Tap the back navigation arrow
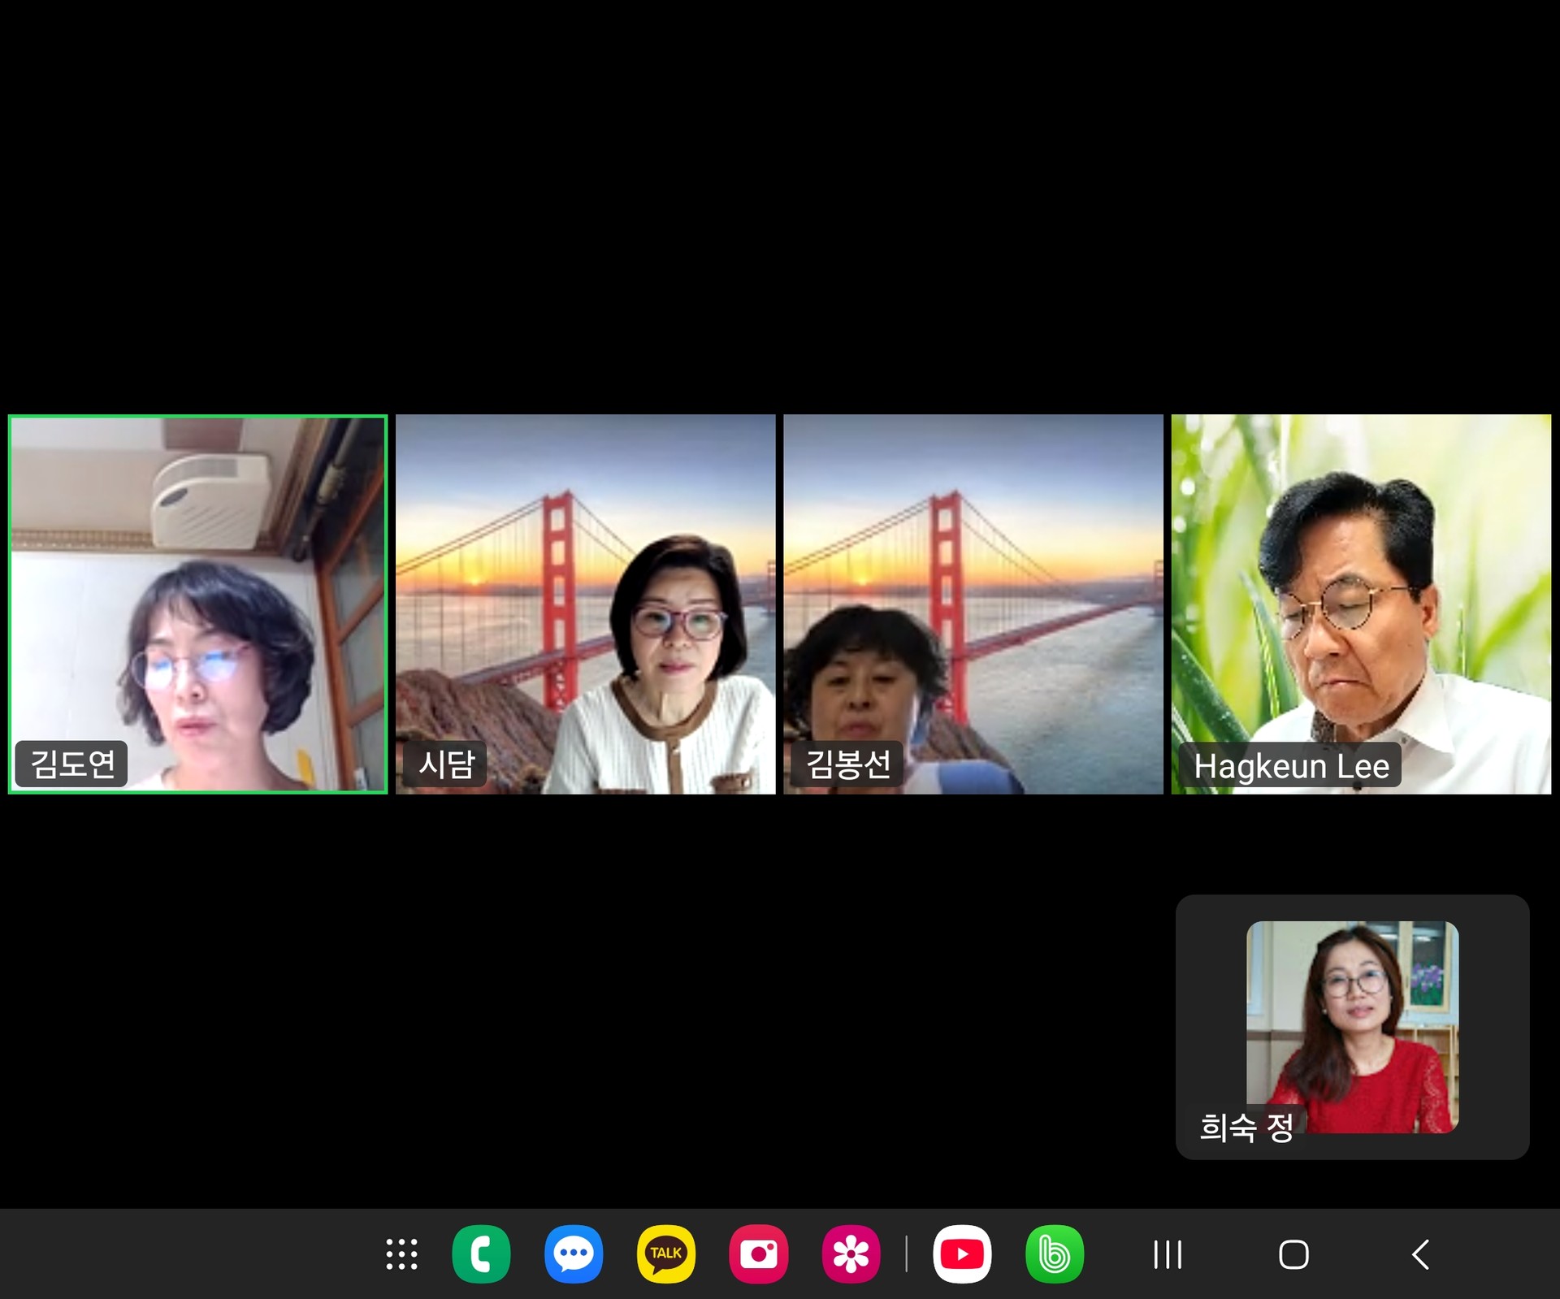 [1420, 1254]
